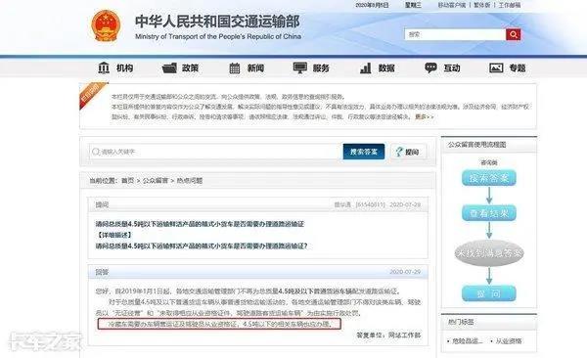Screen dimensions: 587x358
Task: Open the 从业资格 hot tag
Action: point(509,341)
